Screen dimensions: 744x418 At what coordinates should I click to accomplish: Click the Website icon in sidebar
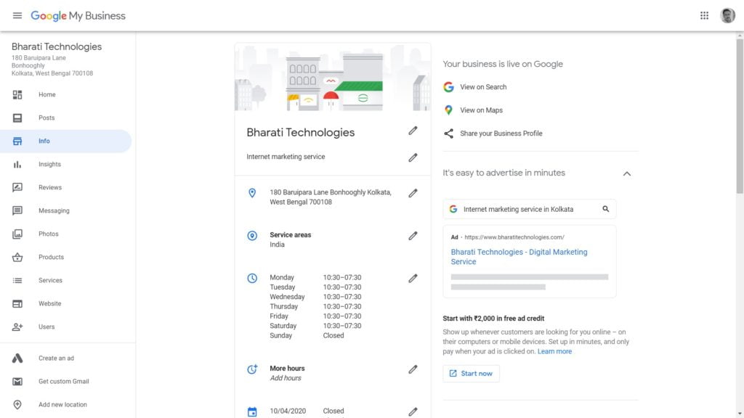tap(17, 304)
